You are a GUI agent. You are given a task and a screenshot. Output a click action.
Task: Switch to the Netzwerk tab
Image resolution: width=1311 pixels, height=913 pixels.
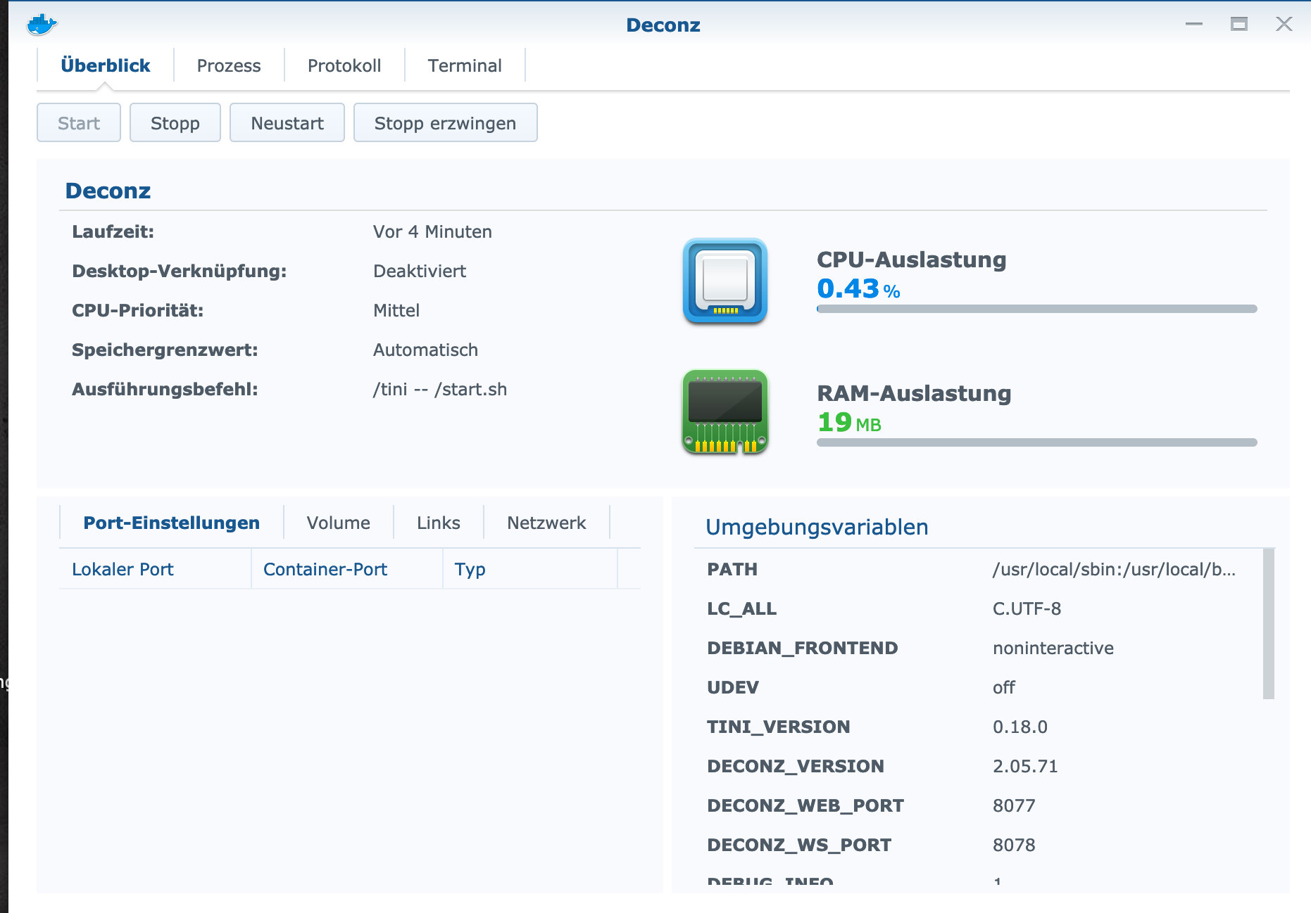546,523
